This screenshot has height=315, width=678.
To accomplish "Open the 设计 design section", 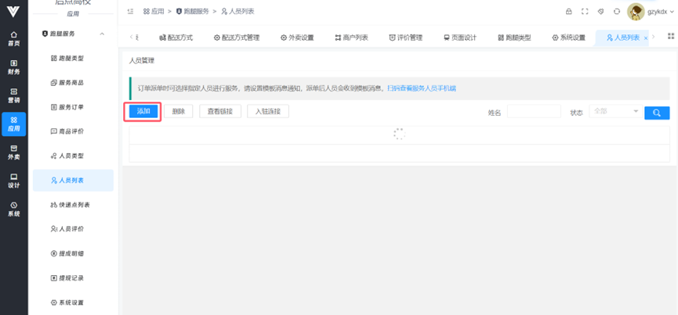I will (13, 181).
